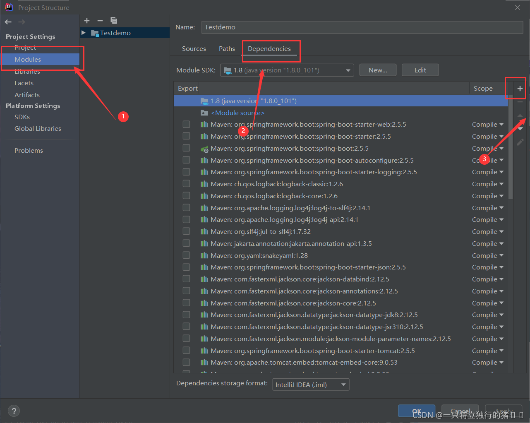Open Facets settings
Image resolution: width=530 pixels, height=423 pixels.
click(x=24, y=83)
